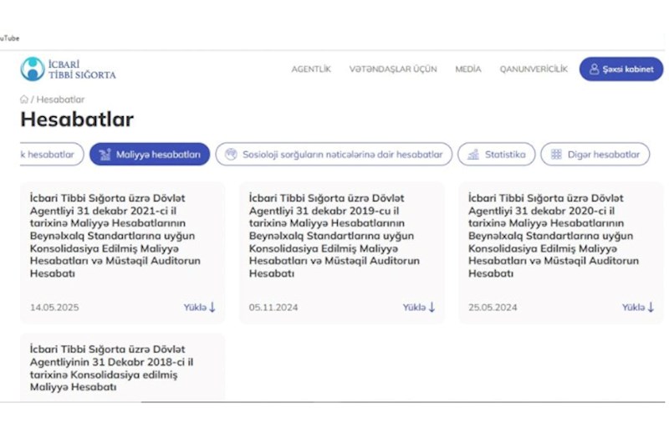The image size is (669, 439).
Task: Click the Hesabatlar breadcrumb link
Action: tap(60, 100)
